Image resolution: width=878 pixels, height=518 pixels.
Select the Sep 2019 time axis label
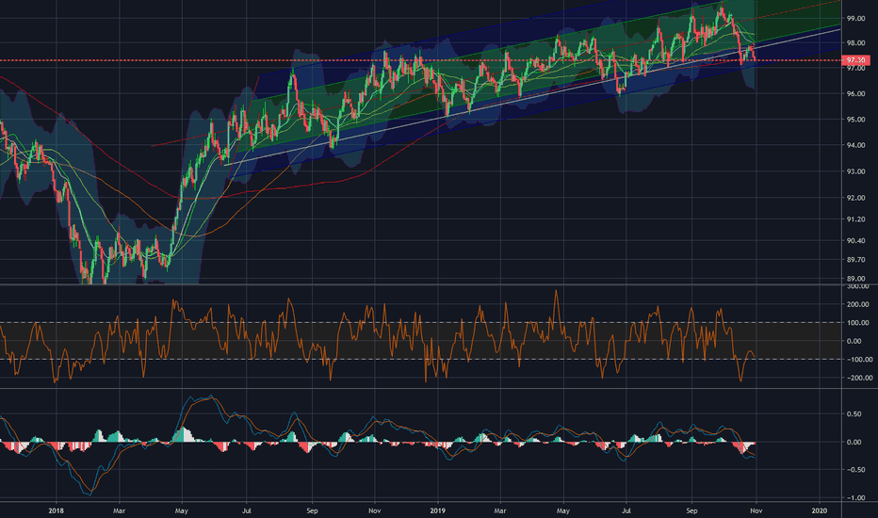click(692, 510)
